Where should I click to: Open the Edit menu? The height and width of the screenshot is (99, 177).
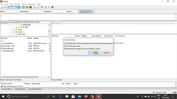pos(6,4)
